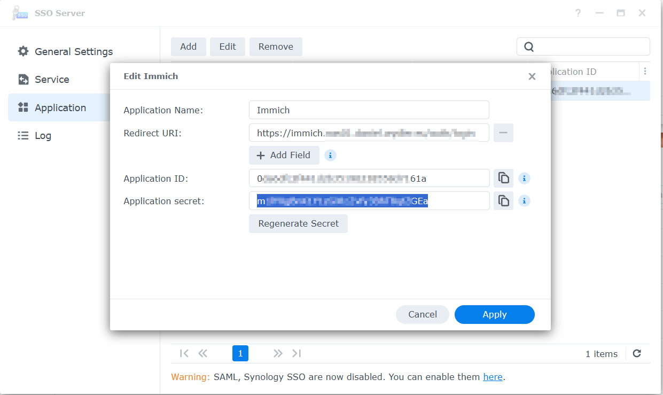Open SSO Server help question mark
Image resolution: width=663 pixels, height=395 pixels.
(x=578, y=13)
